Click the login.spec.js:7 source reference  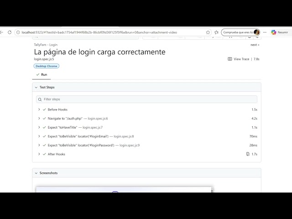[x=93, y=127]
